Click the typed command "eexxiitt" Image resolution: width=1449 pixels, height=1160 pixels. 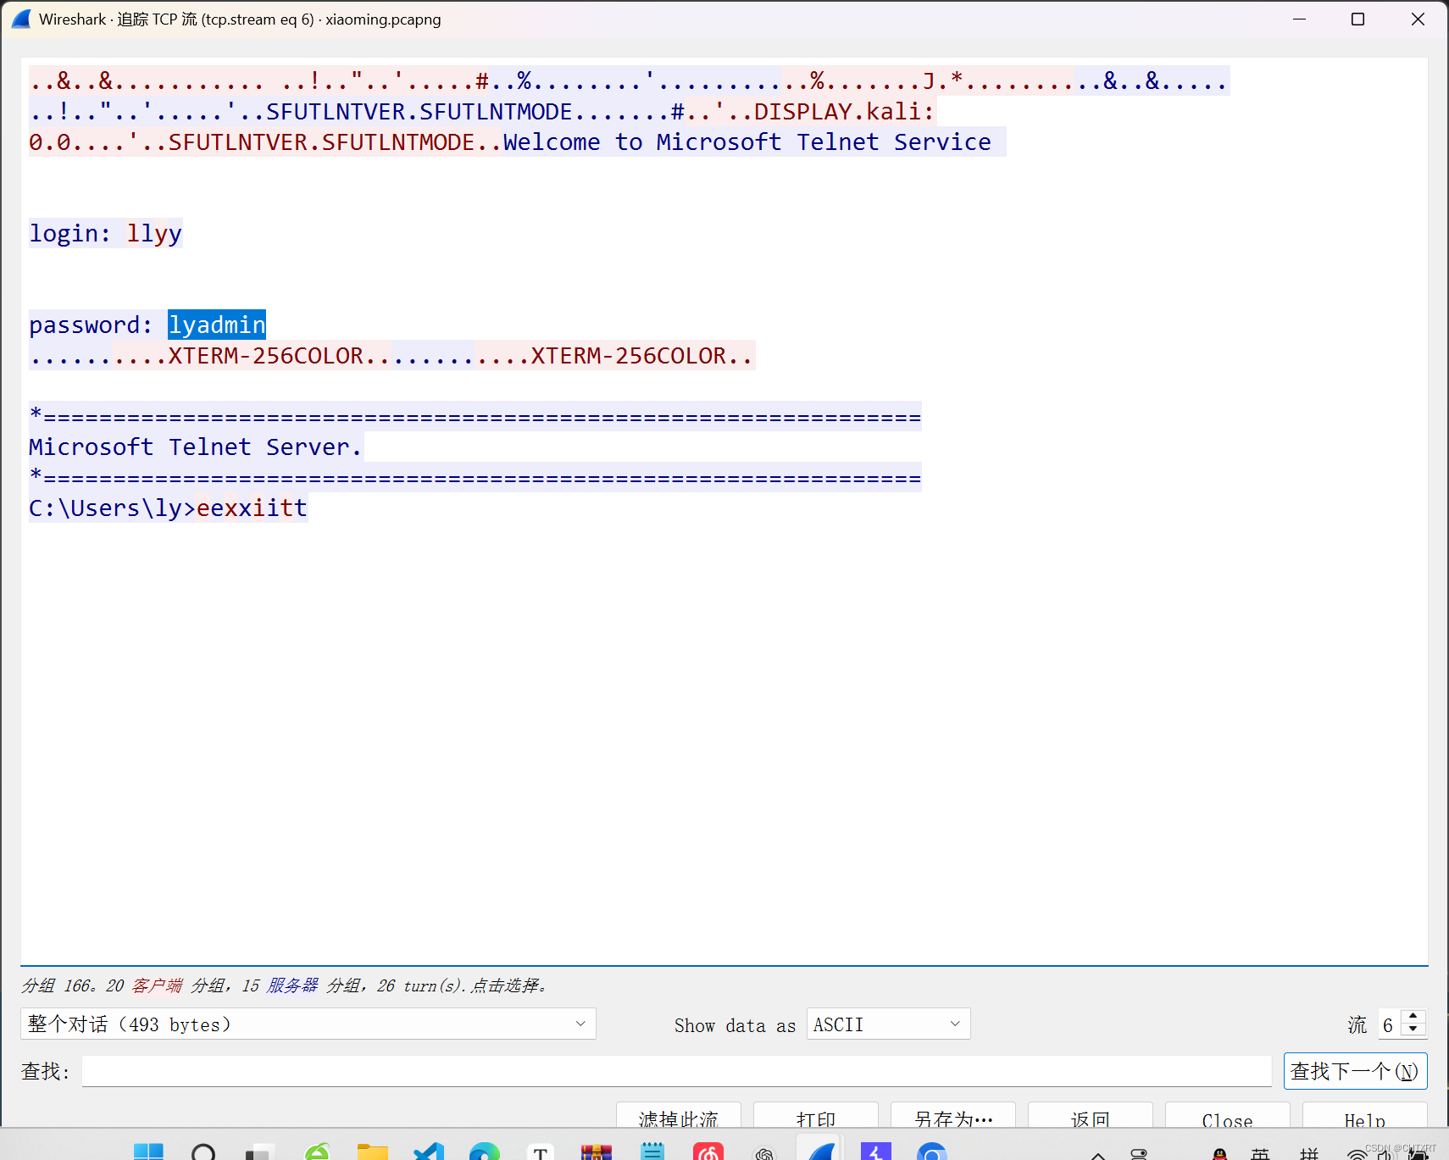[252, 508]
